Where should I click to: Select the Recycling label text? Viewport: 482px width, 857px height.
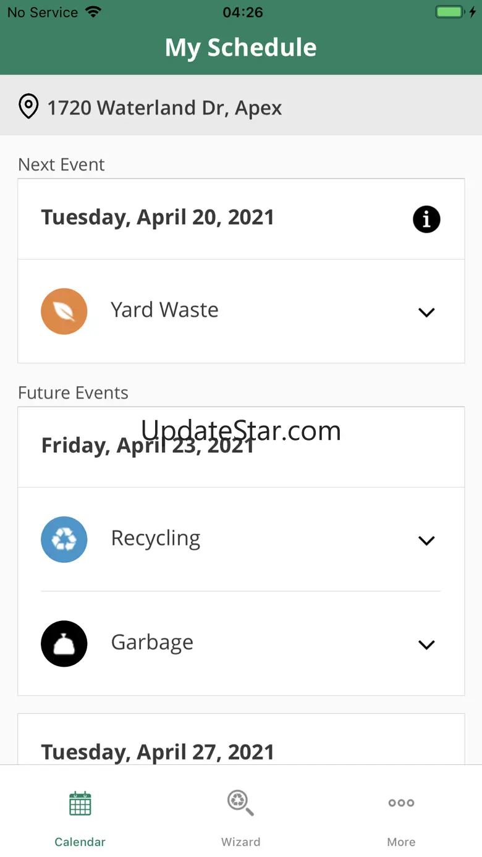(156, 539)
